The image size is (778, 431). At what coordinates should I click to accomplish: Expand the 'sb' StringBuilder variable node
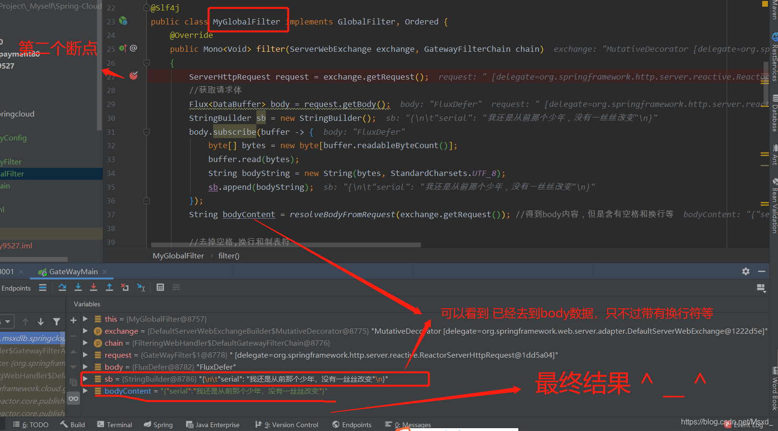click(x=85, y=379)
